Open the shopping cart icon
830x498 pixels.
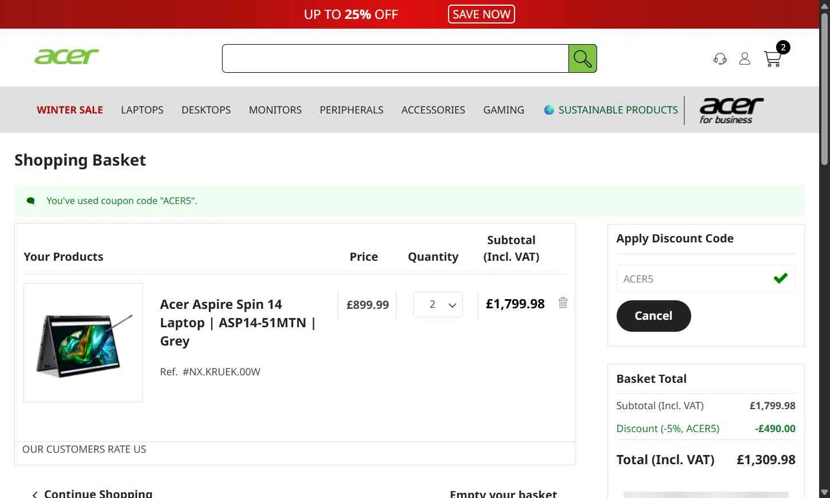tap(772, 58)
